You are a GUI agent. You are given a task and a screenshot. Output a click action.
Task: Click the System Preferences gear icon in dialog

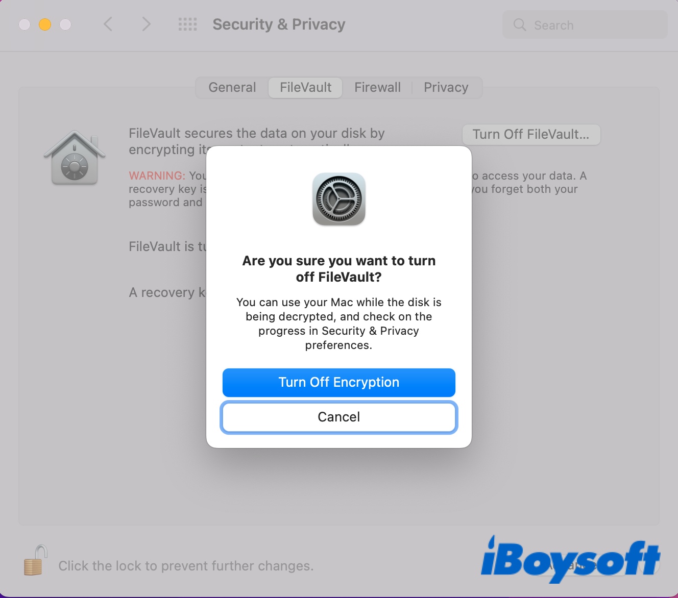tap(338, 199)
